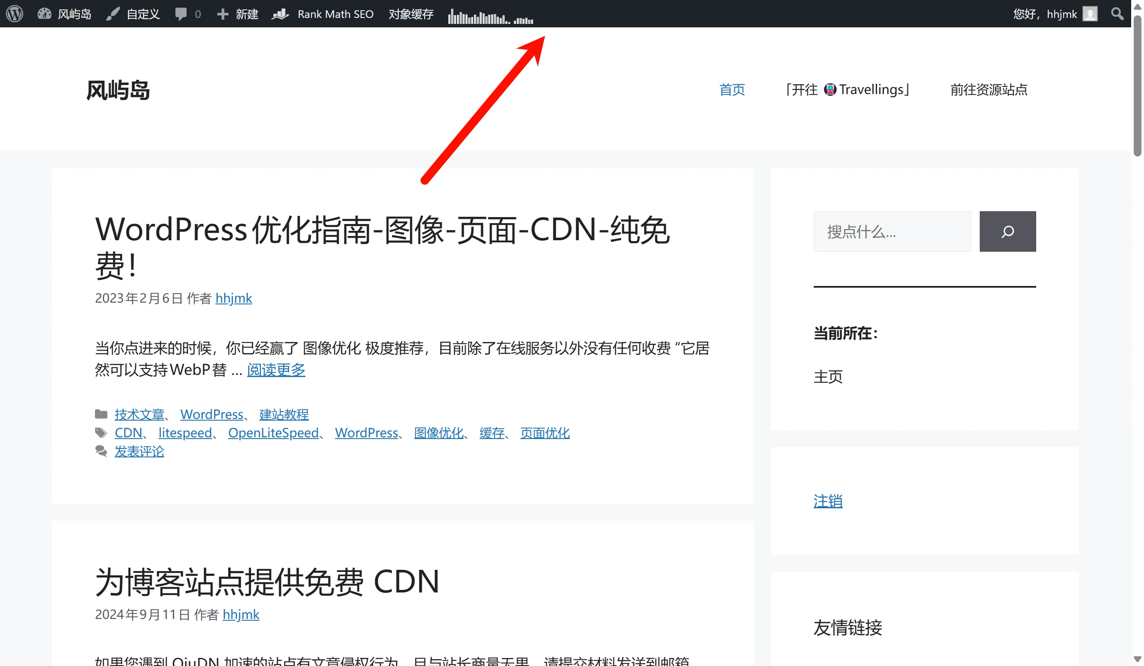Submit search using the search button
1144x666 pixels.
(1008, 231)
